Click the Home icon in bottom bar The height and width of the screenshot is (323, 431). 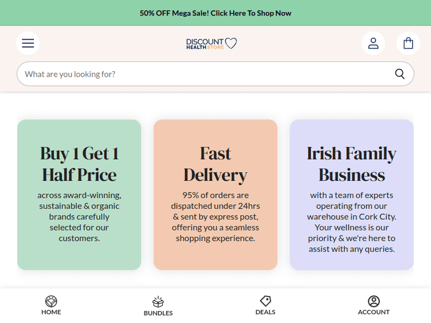51,301
